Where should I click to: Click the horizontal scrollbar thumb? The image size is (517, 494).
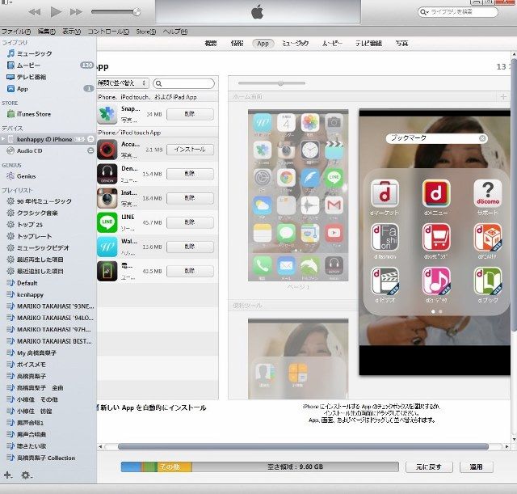click(x=303, y=446)
